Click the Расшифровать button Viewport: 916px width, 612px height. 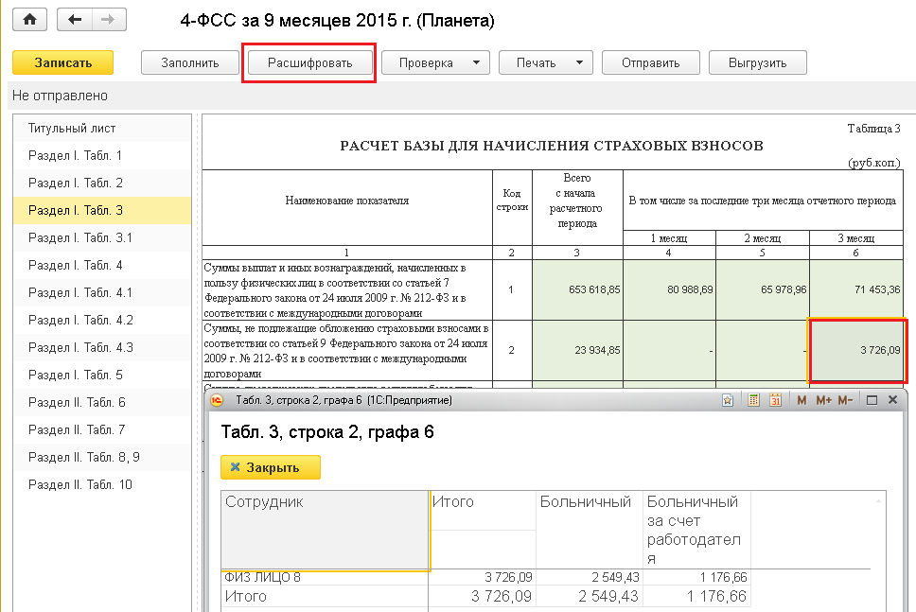tap(309, 62)
